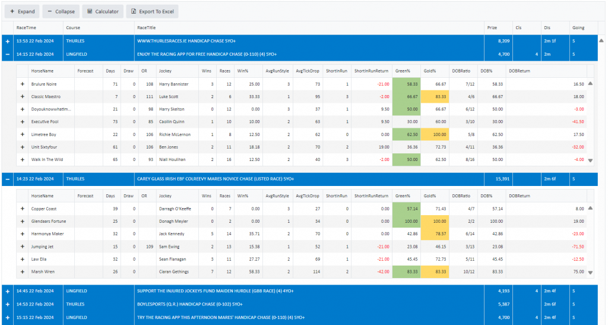Screen dimensions: 608x325
Task: Collapse the 14:15 Lingfield race row
Action: 7,54
